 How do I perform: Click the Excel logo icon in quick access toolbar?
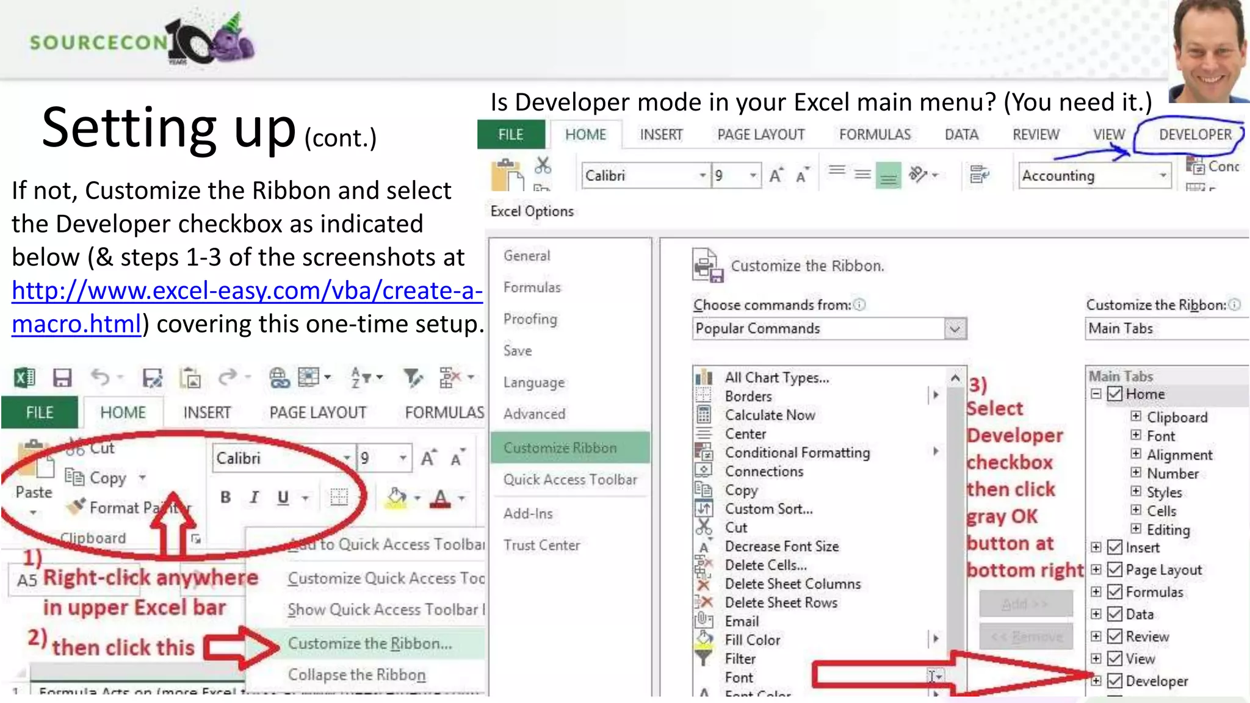point(25,378)
